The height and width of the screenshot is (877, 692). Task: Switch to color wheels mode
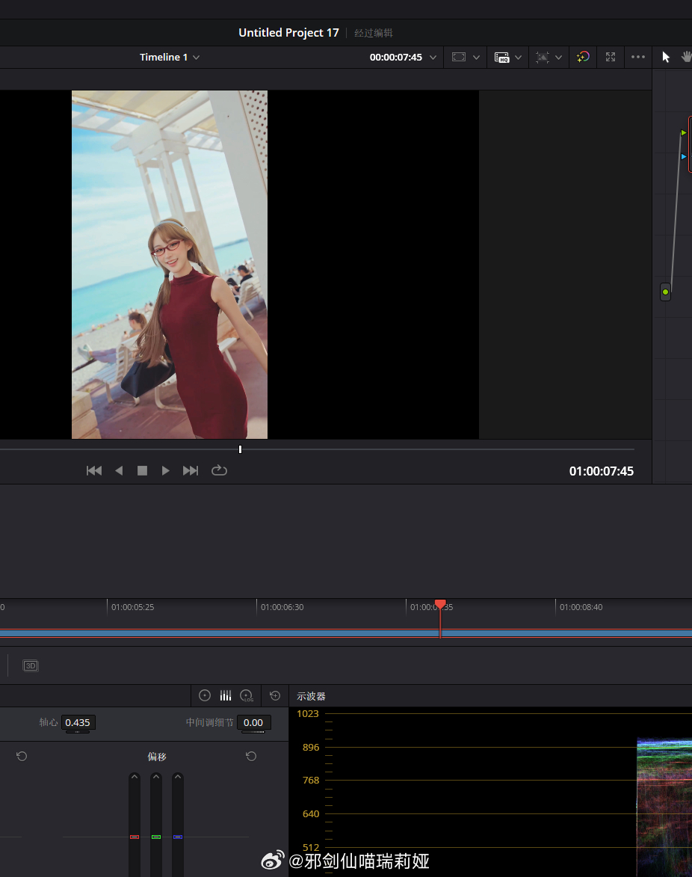pyautogui.click(x=205, y=695)
